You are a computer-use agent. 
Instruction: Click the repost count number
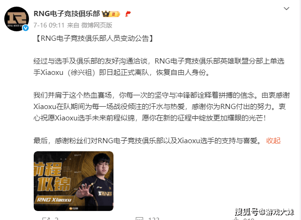56,219
